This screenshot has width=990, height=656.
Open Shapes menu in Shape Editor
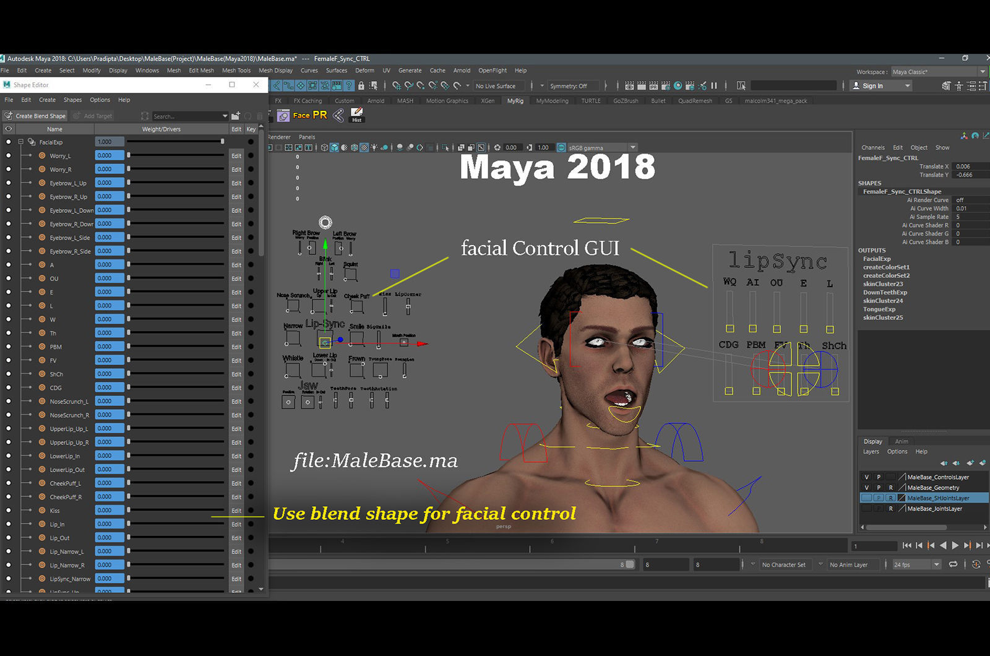(x=72, y=100)
